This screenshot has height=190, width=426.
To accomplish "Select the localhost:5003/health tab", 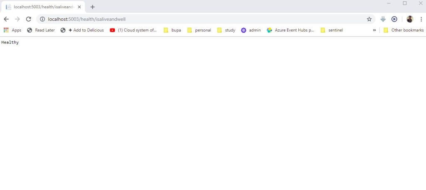I will tap(43, 7).
